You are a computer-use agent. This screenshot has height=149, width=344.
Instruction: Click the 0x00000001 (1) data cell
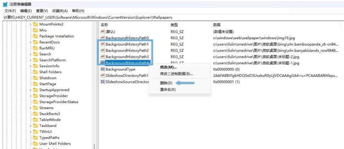[226, 82]
